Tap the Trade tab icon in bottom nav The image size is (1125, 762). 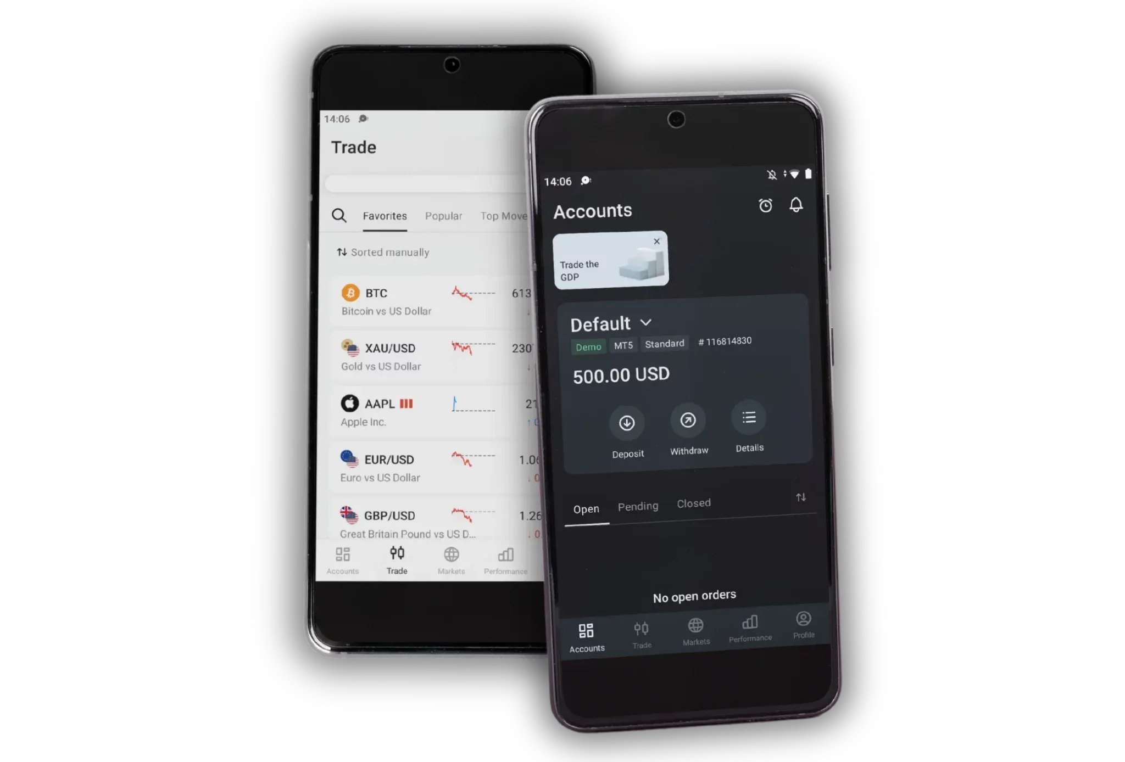(642, 629)
